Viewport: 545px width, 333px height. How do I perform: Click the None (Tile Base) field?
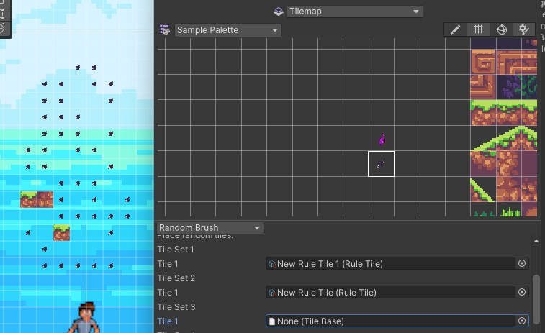point(397,321)
